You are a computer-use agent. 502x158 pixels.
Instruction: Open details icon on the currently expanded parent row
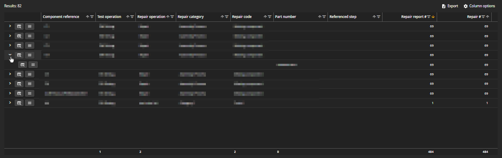[19, 55]
